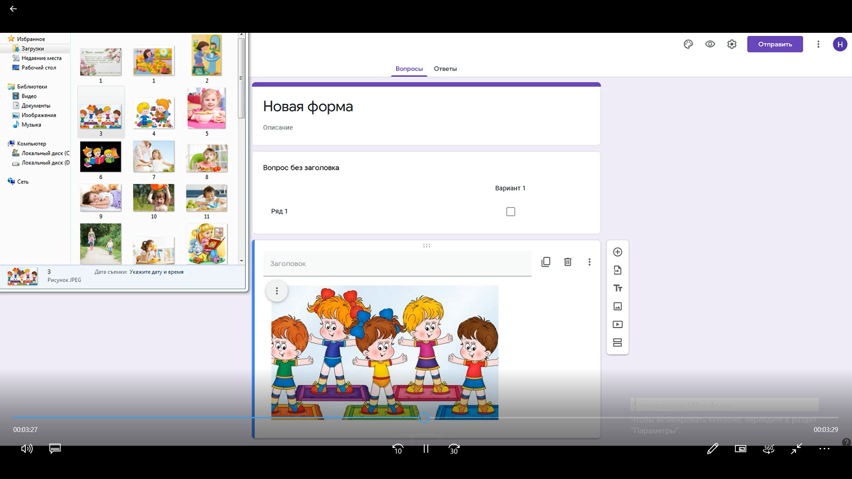
Task: Select the Загрузки folder
Action: [32, 49]
